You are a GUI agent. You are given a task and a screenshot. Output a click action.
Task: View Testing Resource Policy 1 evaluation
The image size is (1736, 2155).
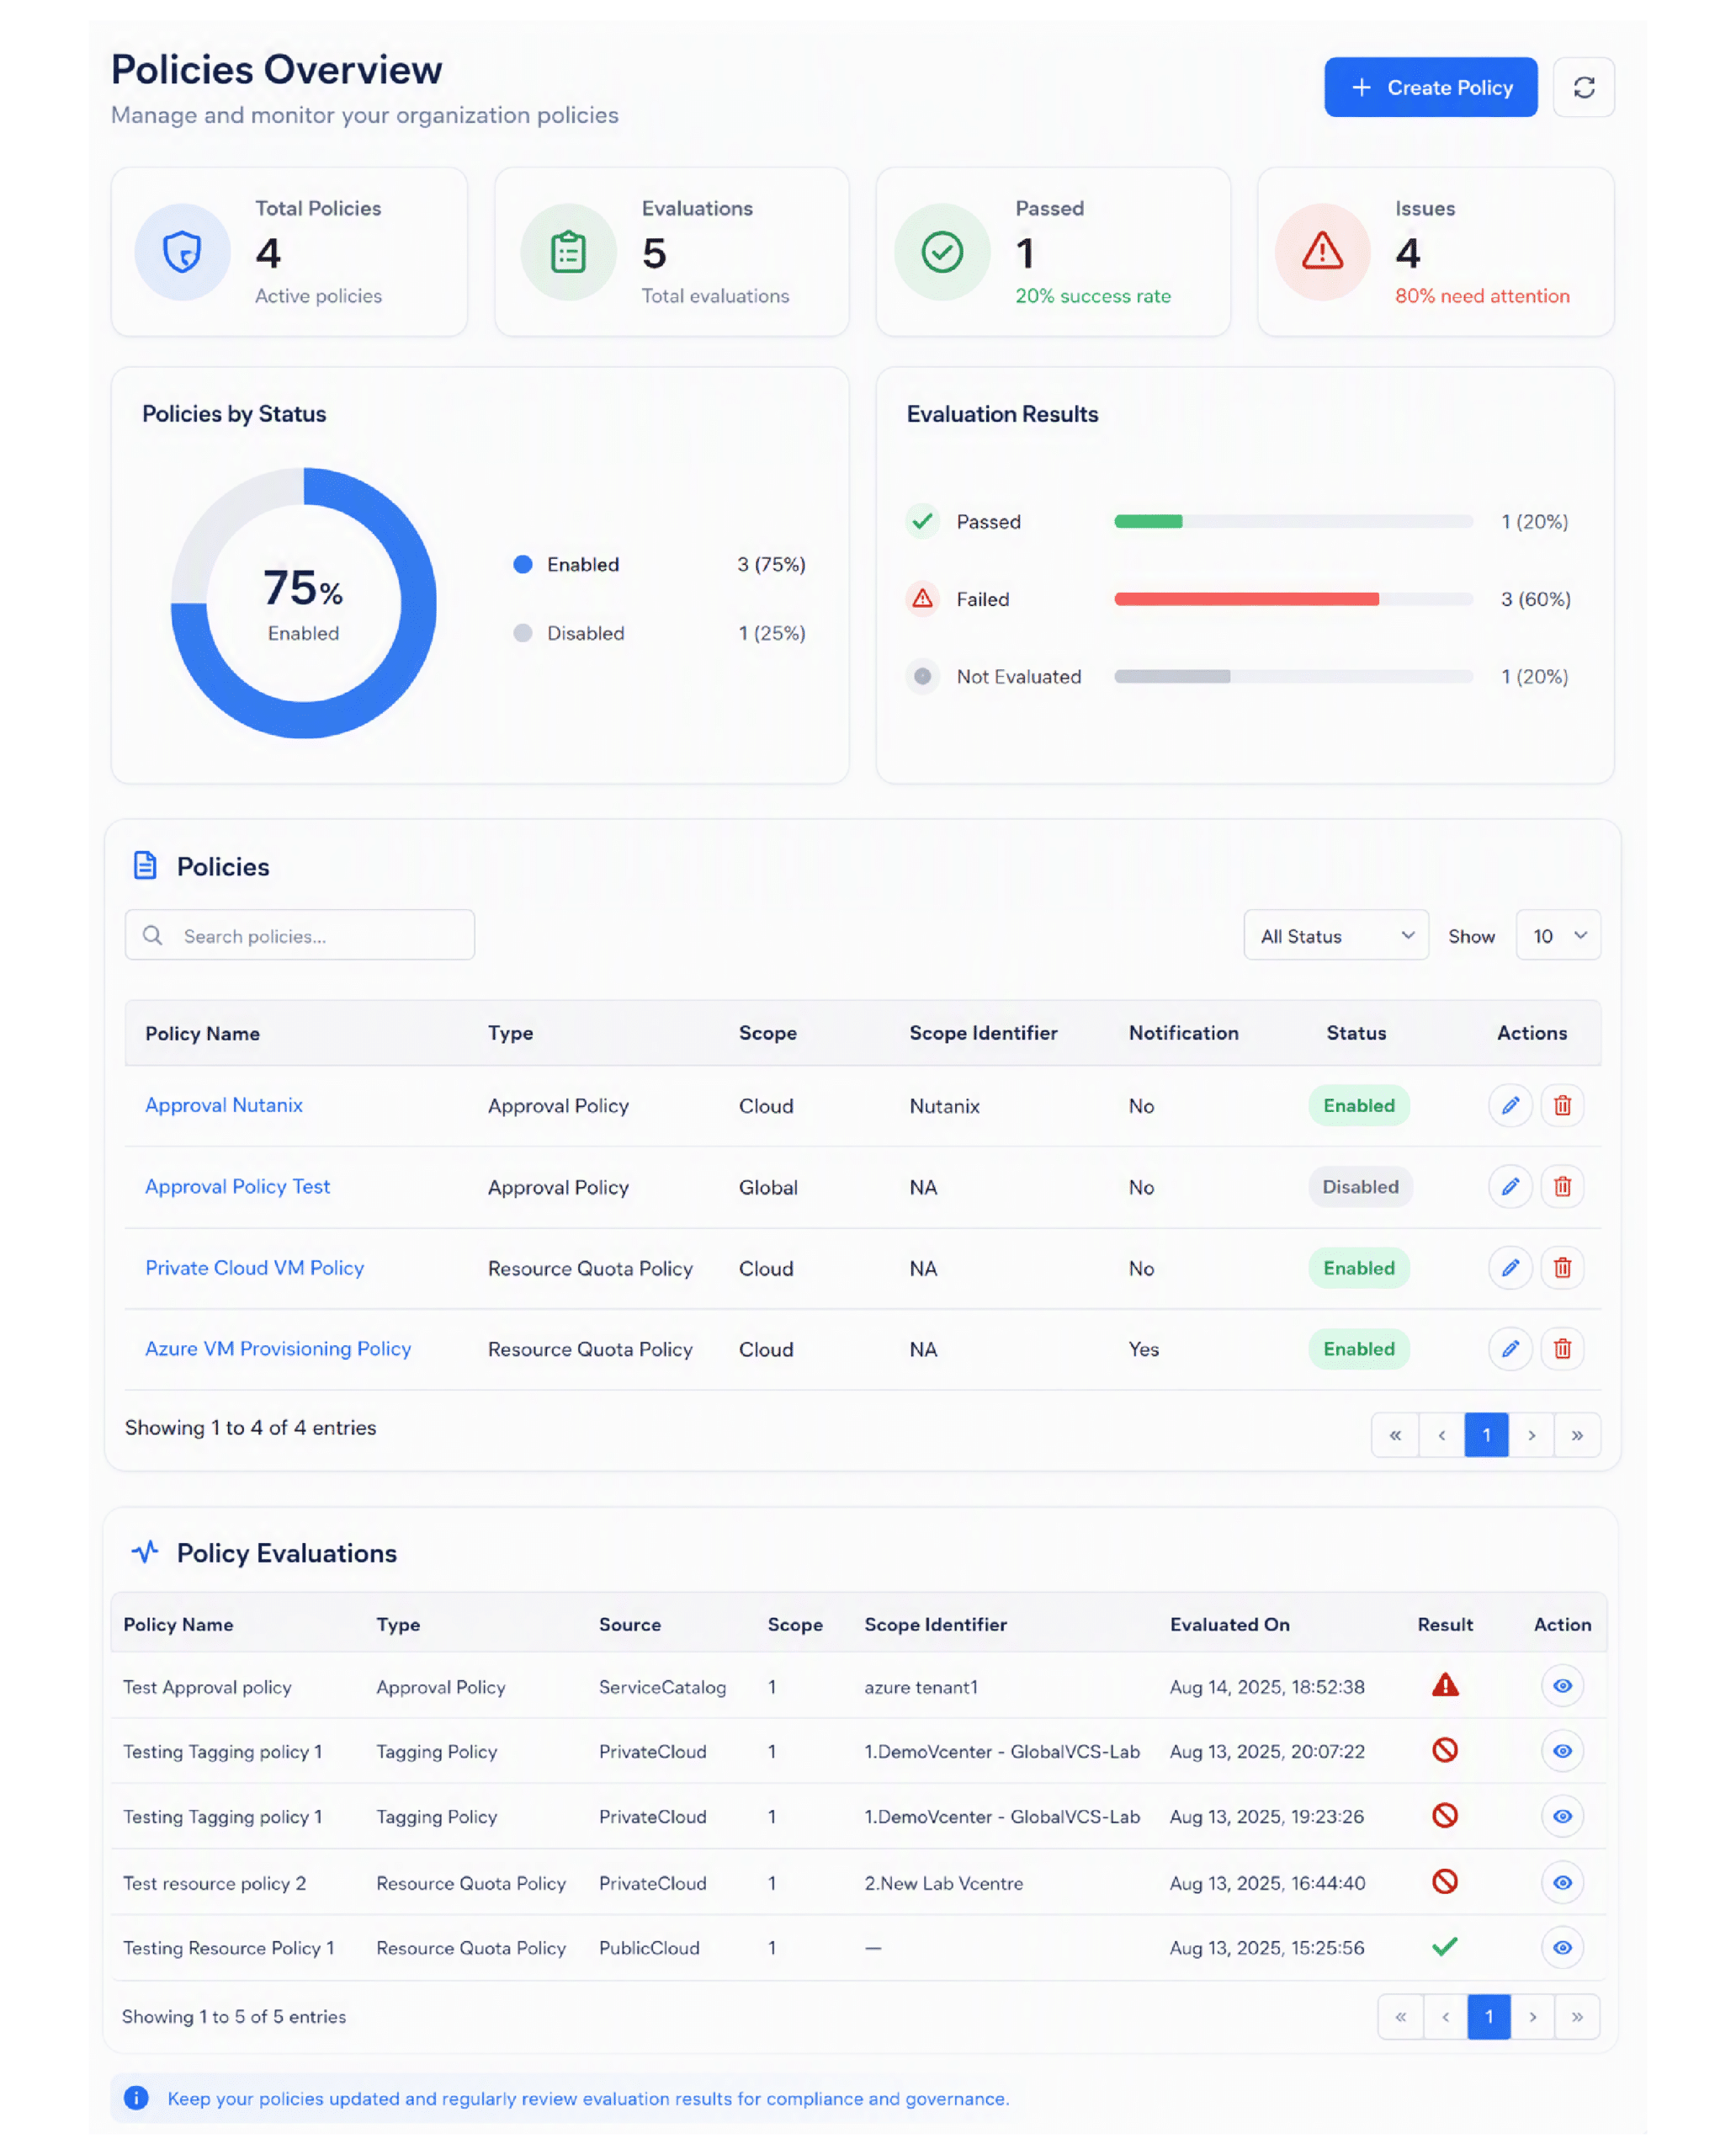pos(1562,1947)
